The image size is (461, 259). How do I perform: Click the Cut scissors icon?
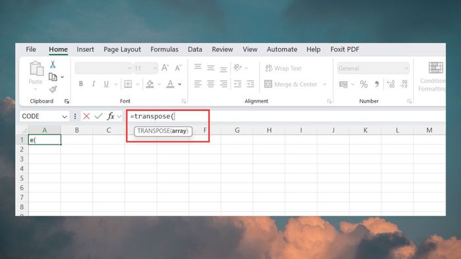click(x=53, y=64)
